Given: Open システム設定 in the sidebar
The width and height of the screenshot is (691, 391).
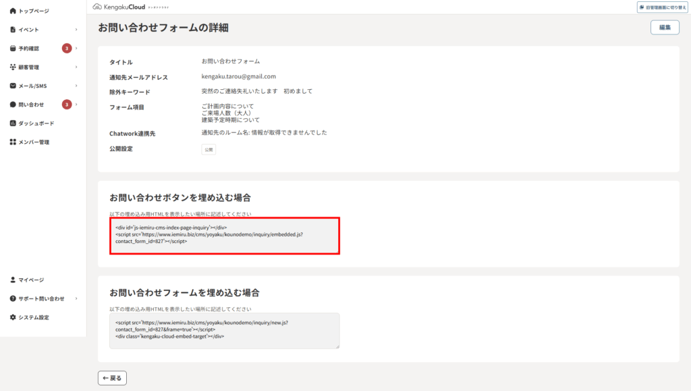Looking at the screenshot, I should point(34,317).
